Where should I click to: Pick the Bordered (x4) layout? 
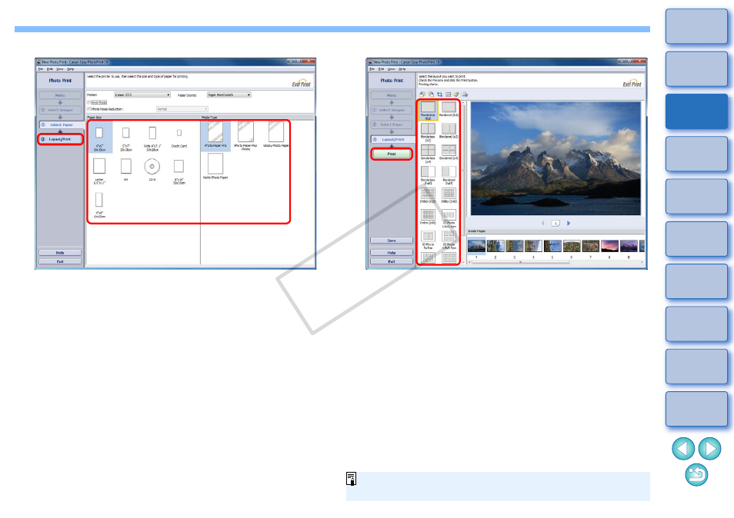point(449,151)
